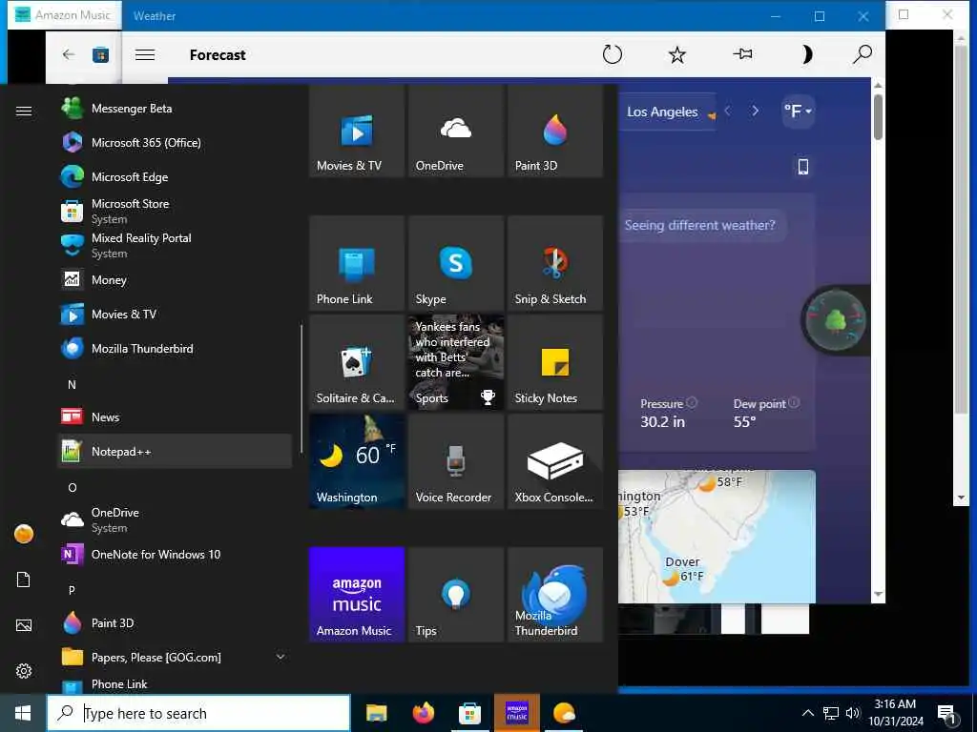Open the volume tray icon
Viewport: 977px width, 732px height.
pos(852,713)
